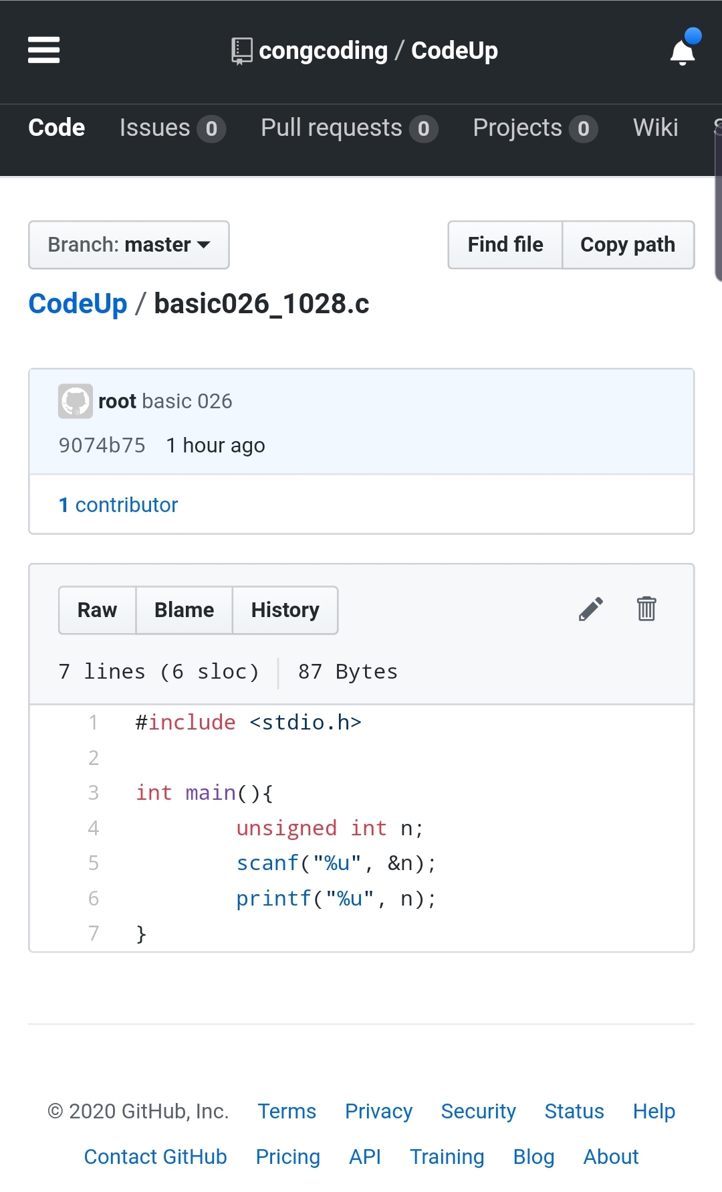Viewport: 722px width, 1192px height.
Task: Click the #include <stdio.h> code line
Action: point(249,723)
